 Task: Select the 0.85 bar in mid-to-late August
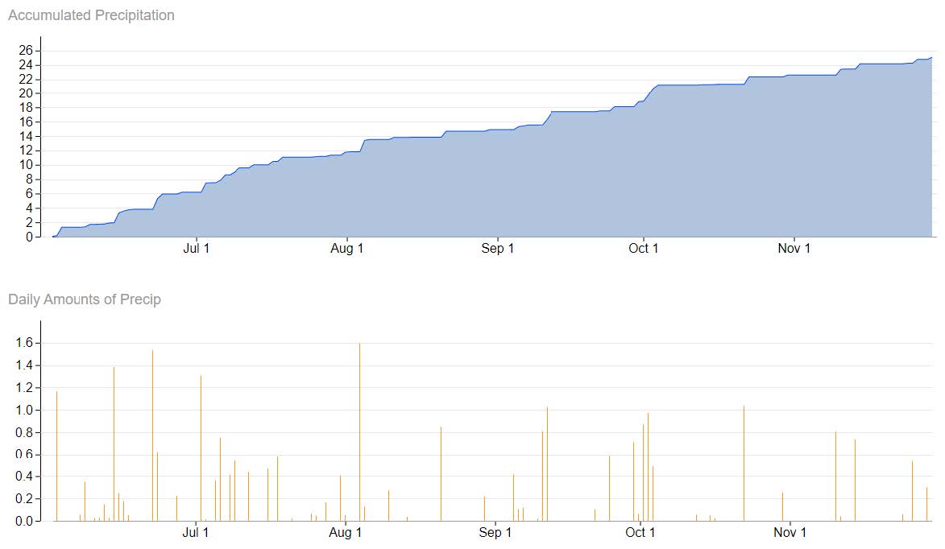pyautogui.click(x=441, y=473)
